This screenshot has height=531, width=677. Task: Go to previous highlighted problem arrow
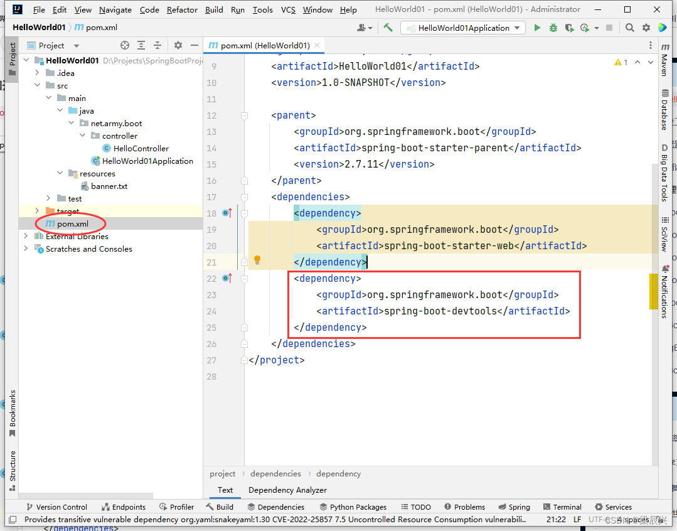(637, 62)
